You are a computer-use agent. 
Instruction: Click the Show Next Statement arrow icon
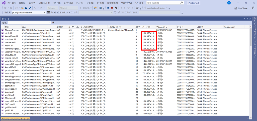(x=121, y=8)
